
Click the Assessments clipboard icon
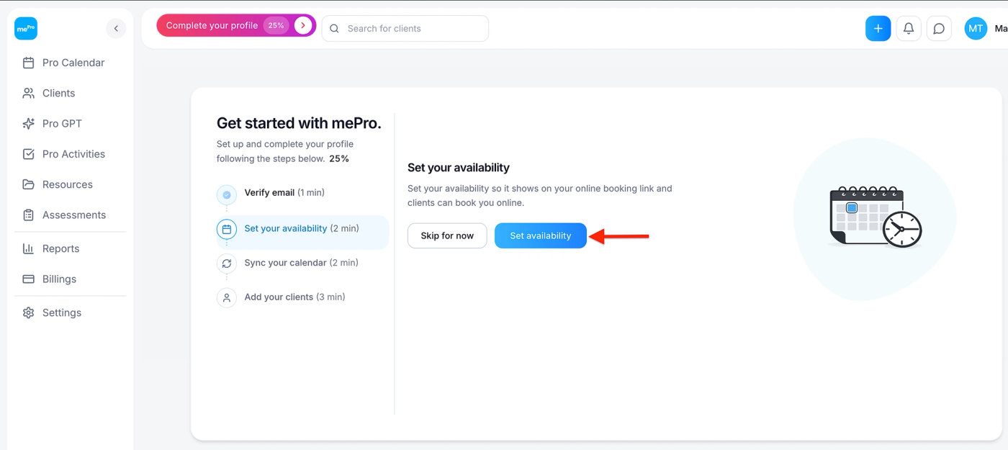(x=29, y=215)
